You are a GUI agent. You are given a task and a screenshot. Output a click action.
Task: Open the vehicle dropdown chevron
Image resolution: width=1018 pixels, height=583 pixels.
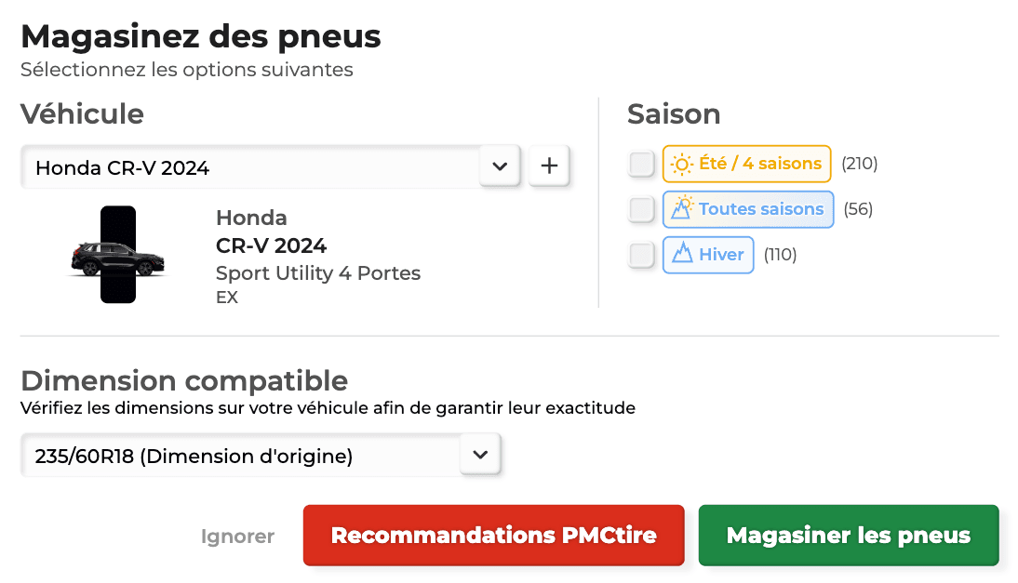click(x=500, y=166)
